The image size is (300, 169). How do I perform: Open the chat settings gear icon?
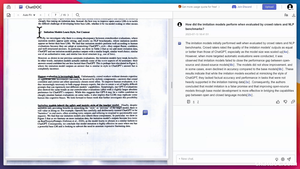[283, 159]
